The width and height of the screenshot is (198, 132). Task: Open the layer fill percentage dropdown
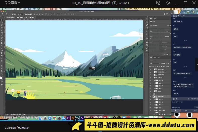click(x=170, y=66)
